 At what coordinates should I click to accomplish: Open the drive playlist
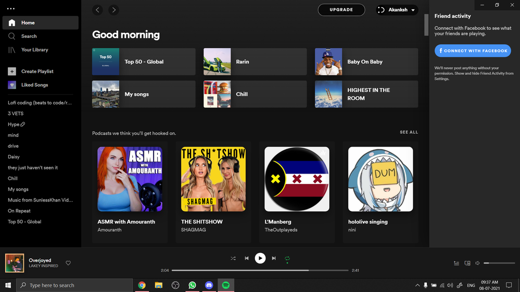(x=13, y=146)
